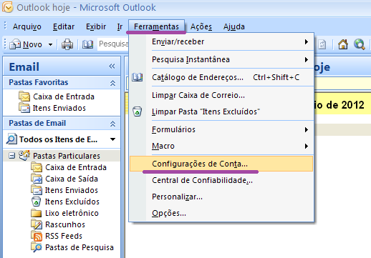Open the Caixa de Saída folder
The image size is (371, 258).
72,179
